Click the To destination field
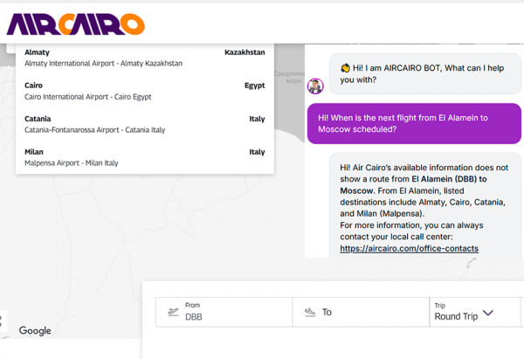The image size is (524, 359). click(x=361, y=312)
